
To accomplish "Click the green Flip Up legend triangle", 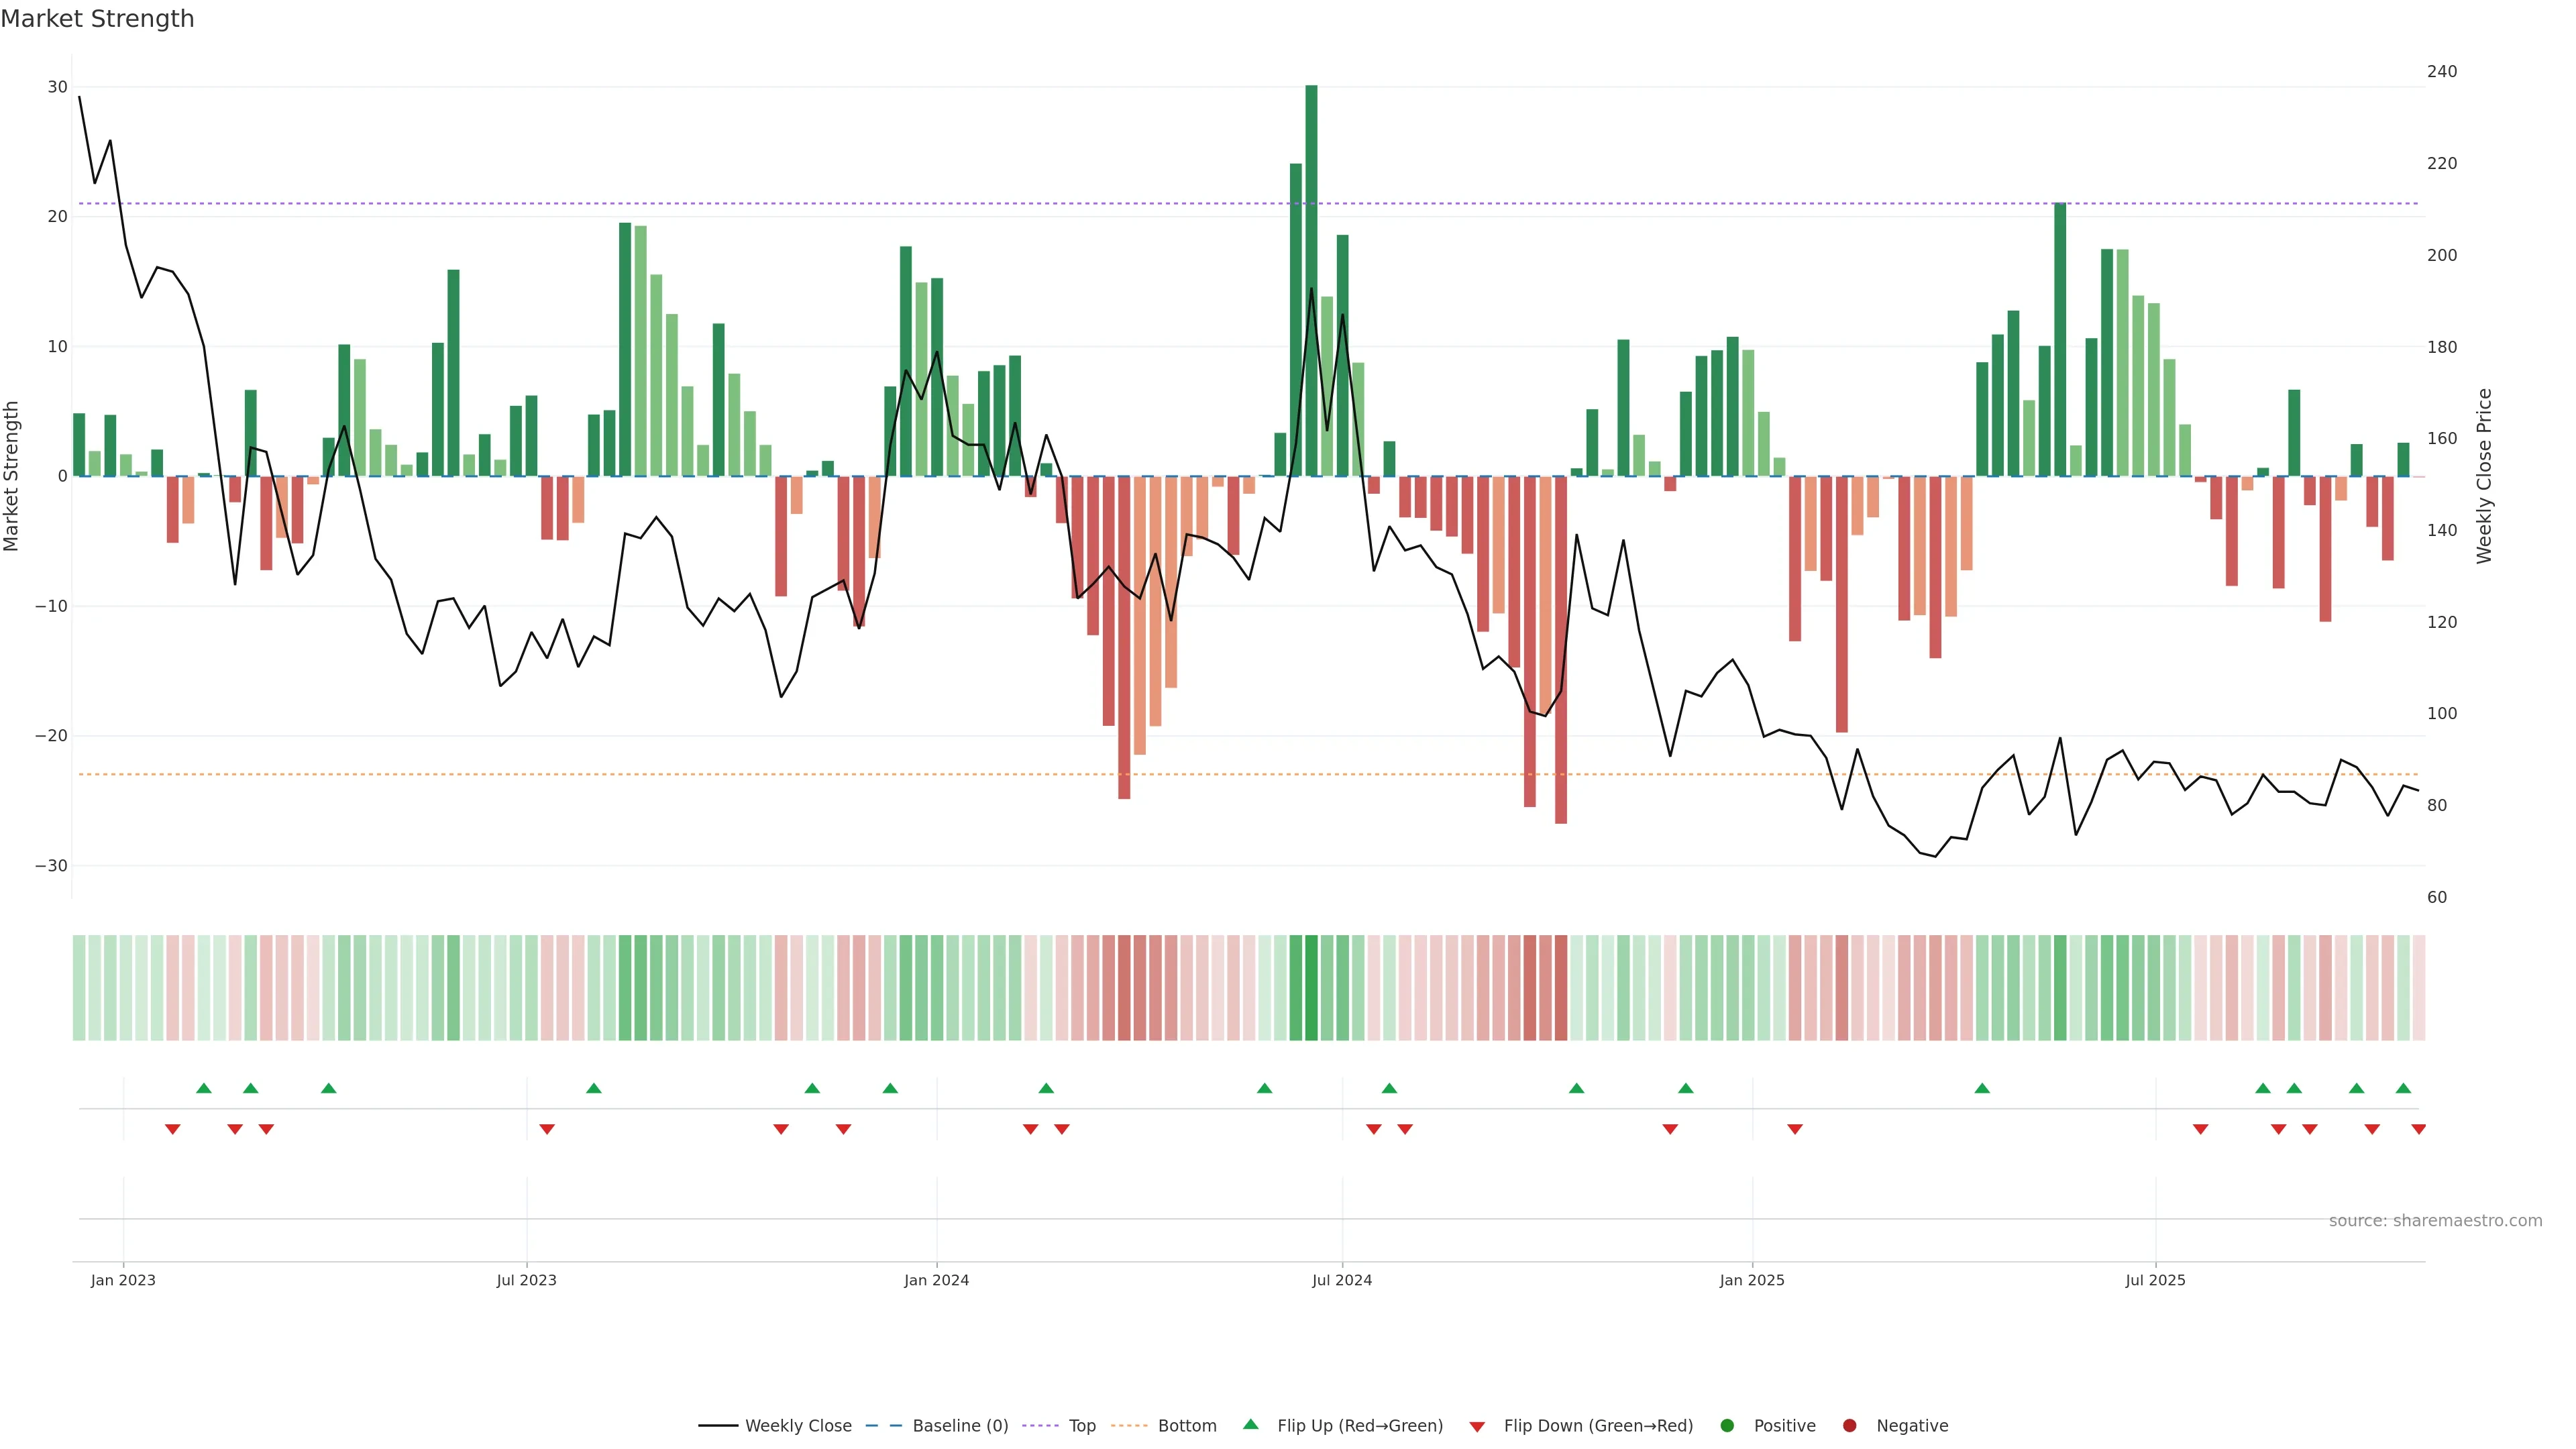I will (1250, 1425).
